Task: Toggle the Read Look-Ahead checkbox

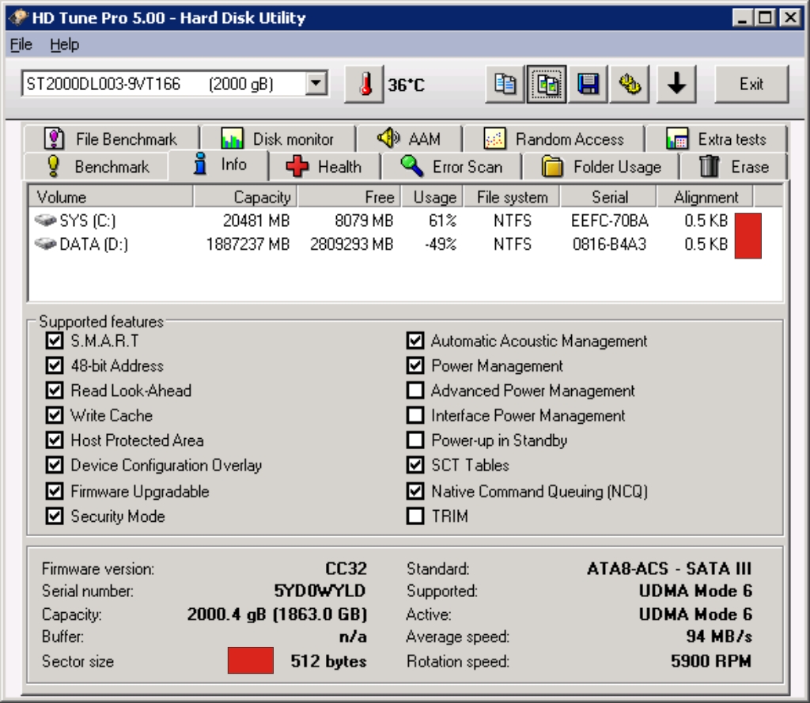Action: [x=55, y=390]
